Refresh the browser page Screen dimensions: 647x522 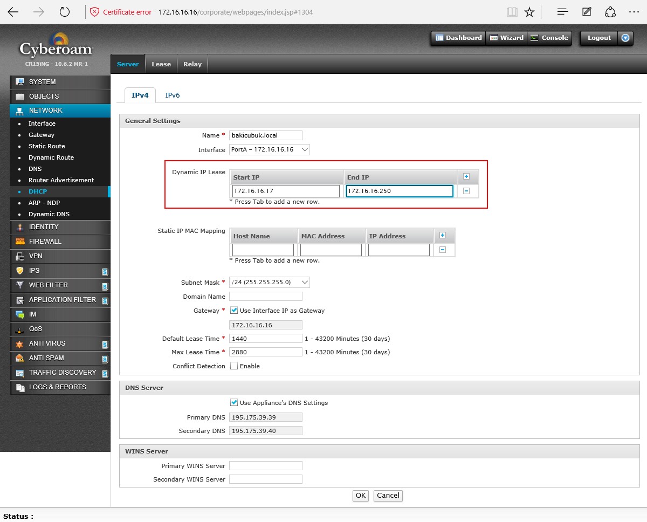(65, 12)
